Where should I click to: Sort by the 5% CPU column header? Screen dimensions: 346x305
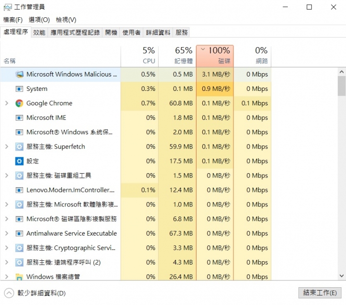139,56
